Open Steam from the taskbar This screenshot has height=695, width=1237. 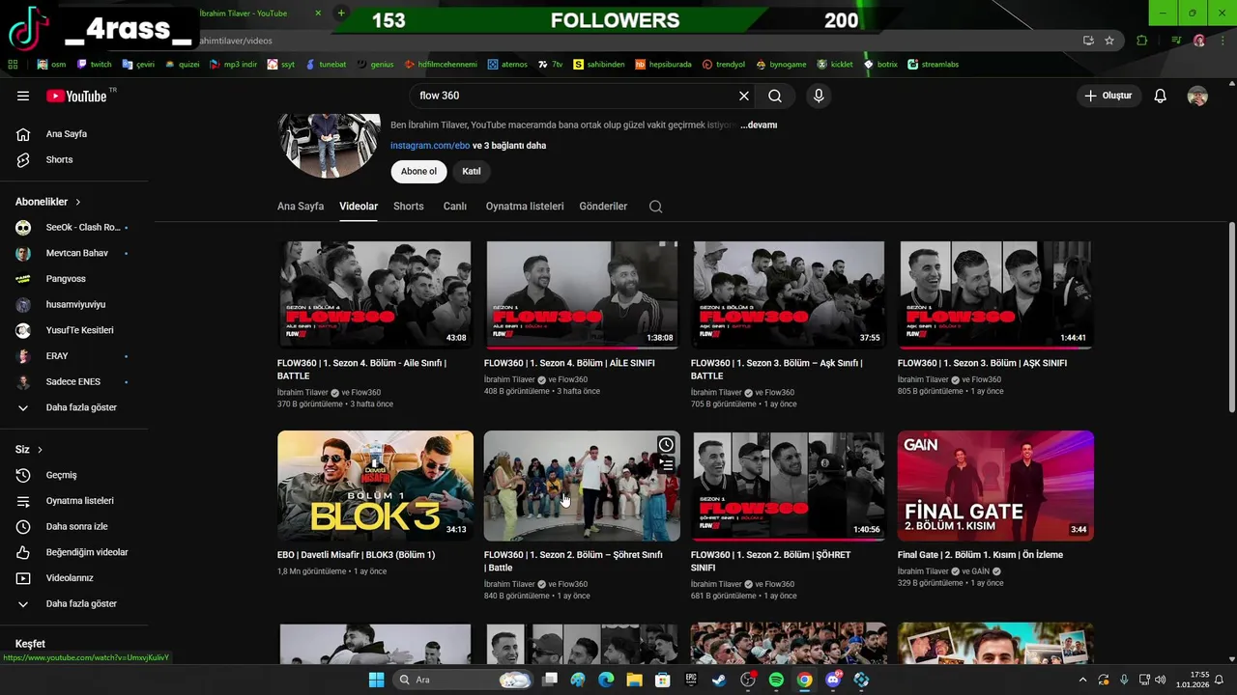coord(719,680)
